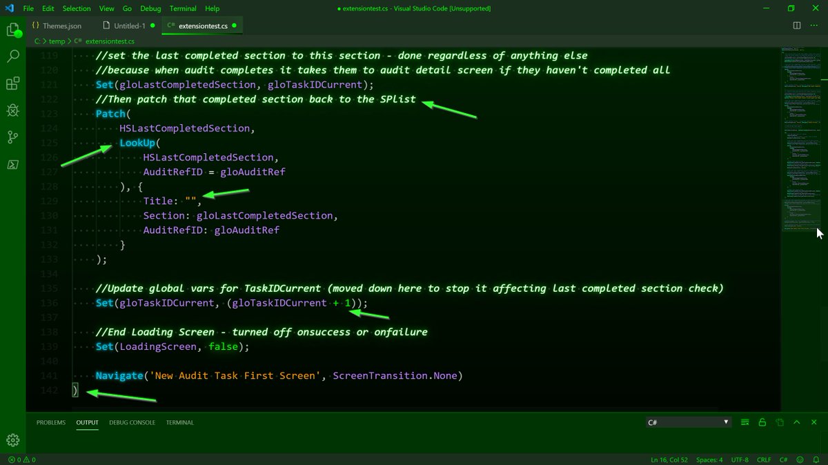The width and height of the screenshot is (828, 465).
Task: Open the Source Control view icon
Action: click(x=12, y=137)
